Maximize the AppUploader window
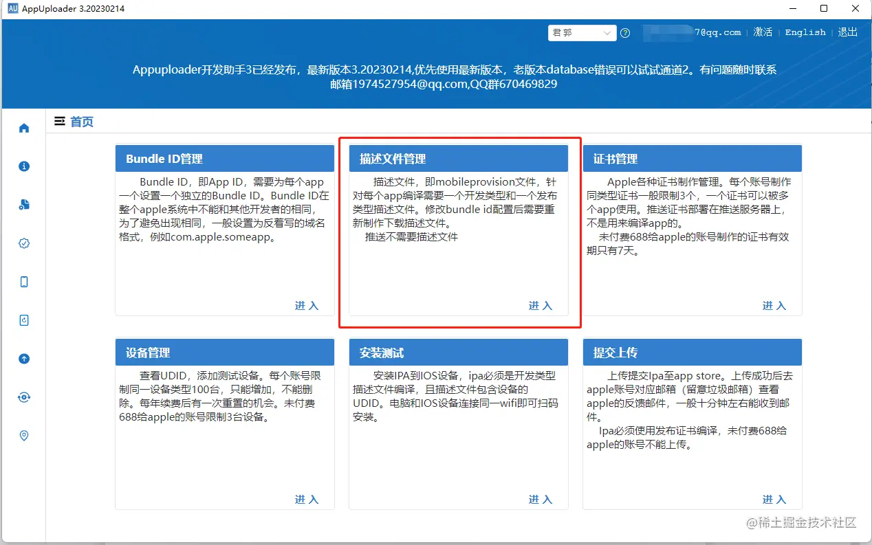This screenshot has height=545, width=872. pyautogui.click(x=824, y=9)
